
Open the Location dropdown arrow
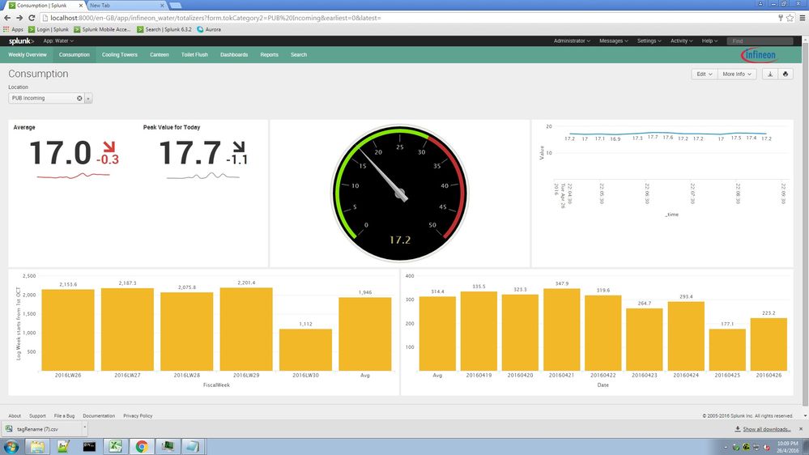click(x=88, y=98)
